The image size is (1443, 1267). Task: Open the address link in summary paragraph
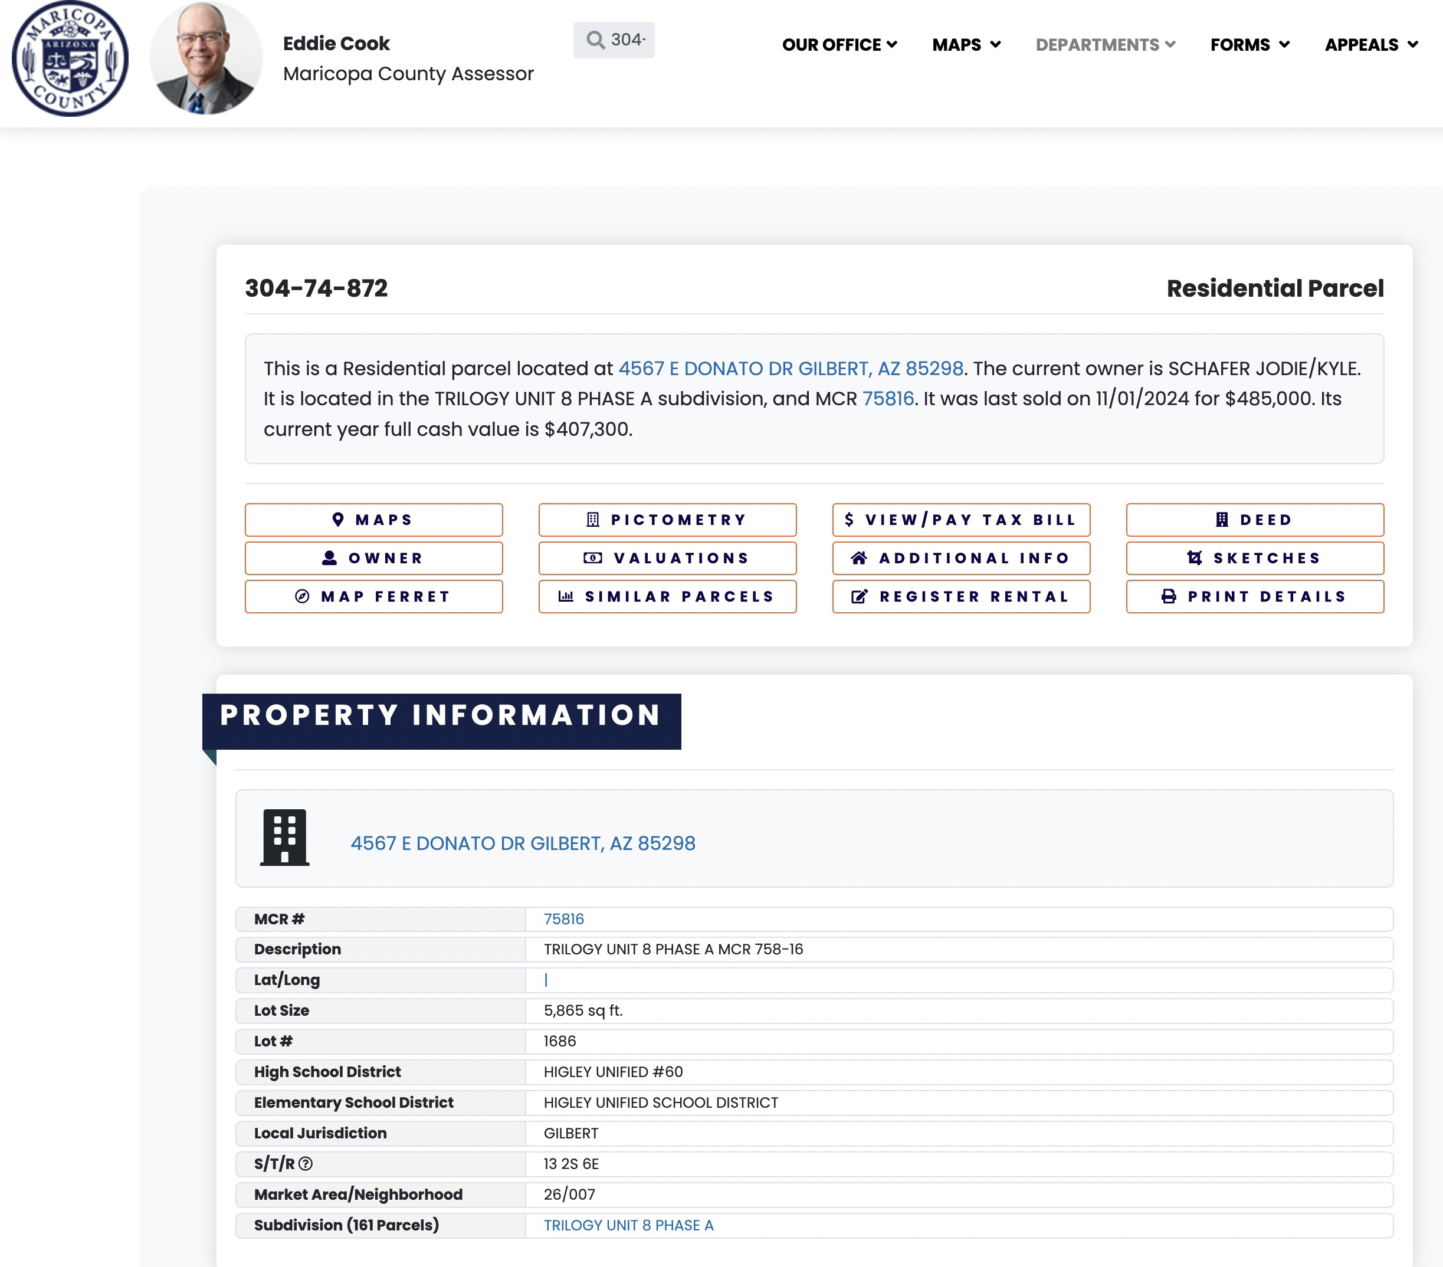(791, 369)
